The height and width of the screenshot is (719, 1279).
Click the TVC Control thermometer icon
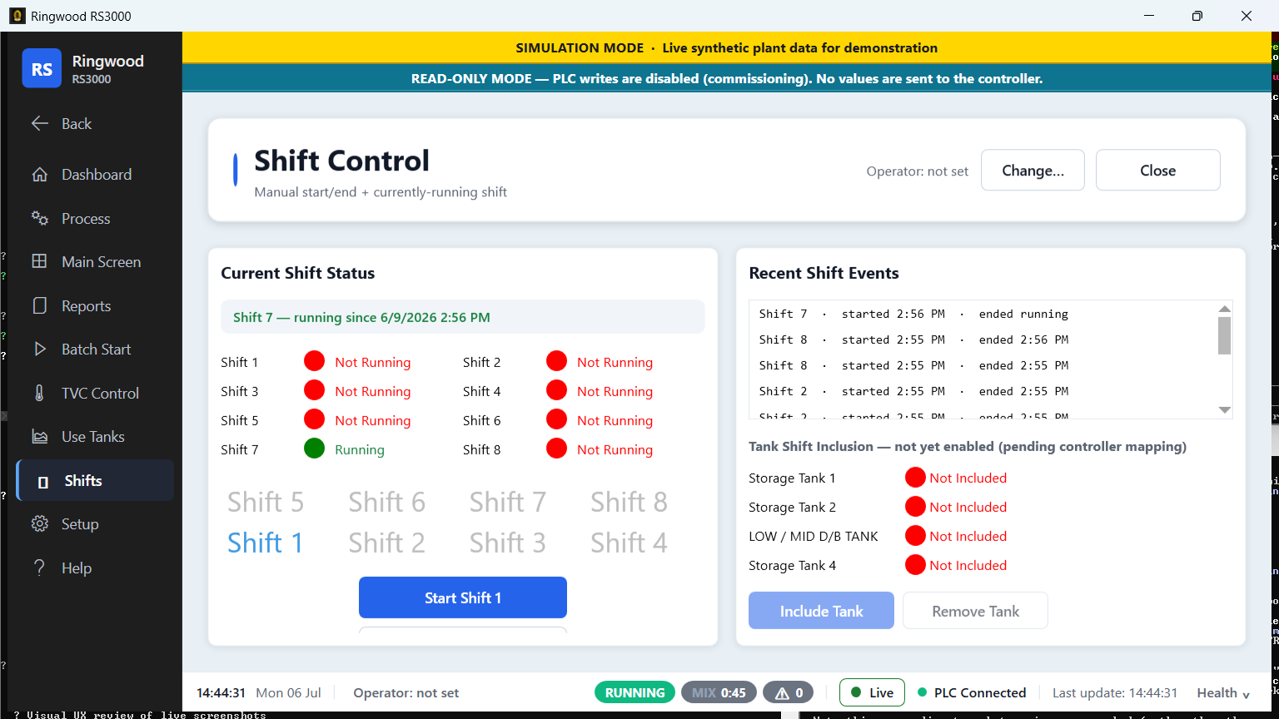pos(39,393)
